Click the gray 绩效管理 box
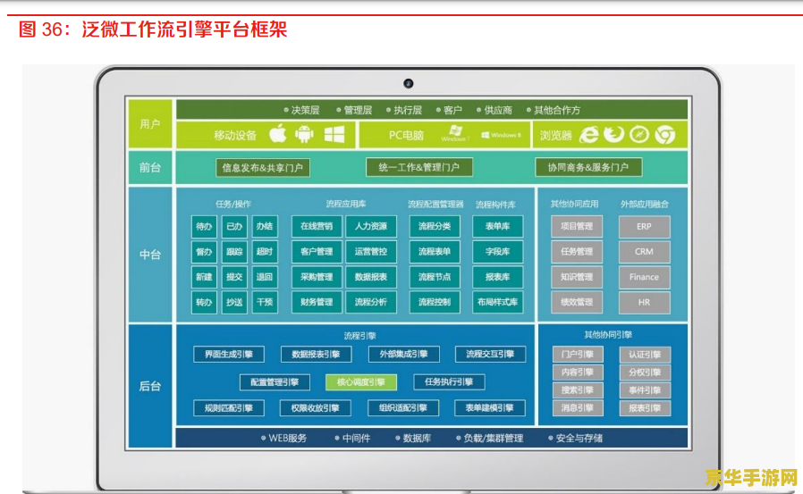This screenshot has height=494, width=803. click(x=577, y=302)
